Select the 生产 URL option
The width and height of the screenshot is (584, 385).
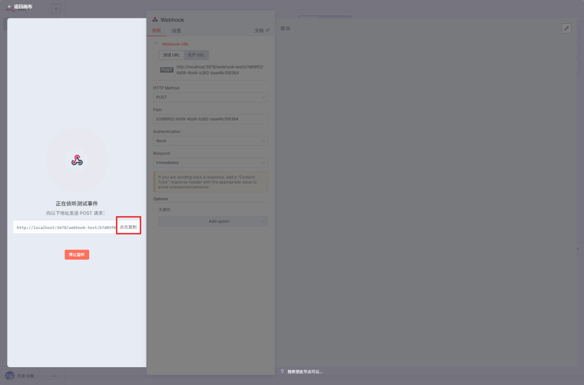pyautogui.click(x=196, y=55)
